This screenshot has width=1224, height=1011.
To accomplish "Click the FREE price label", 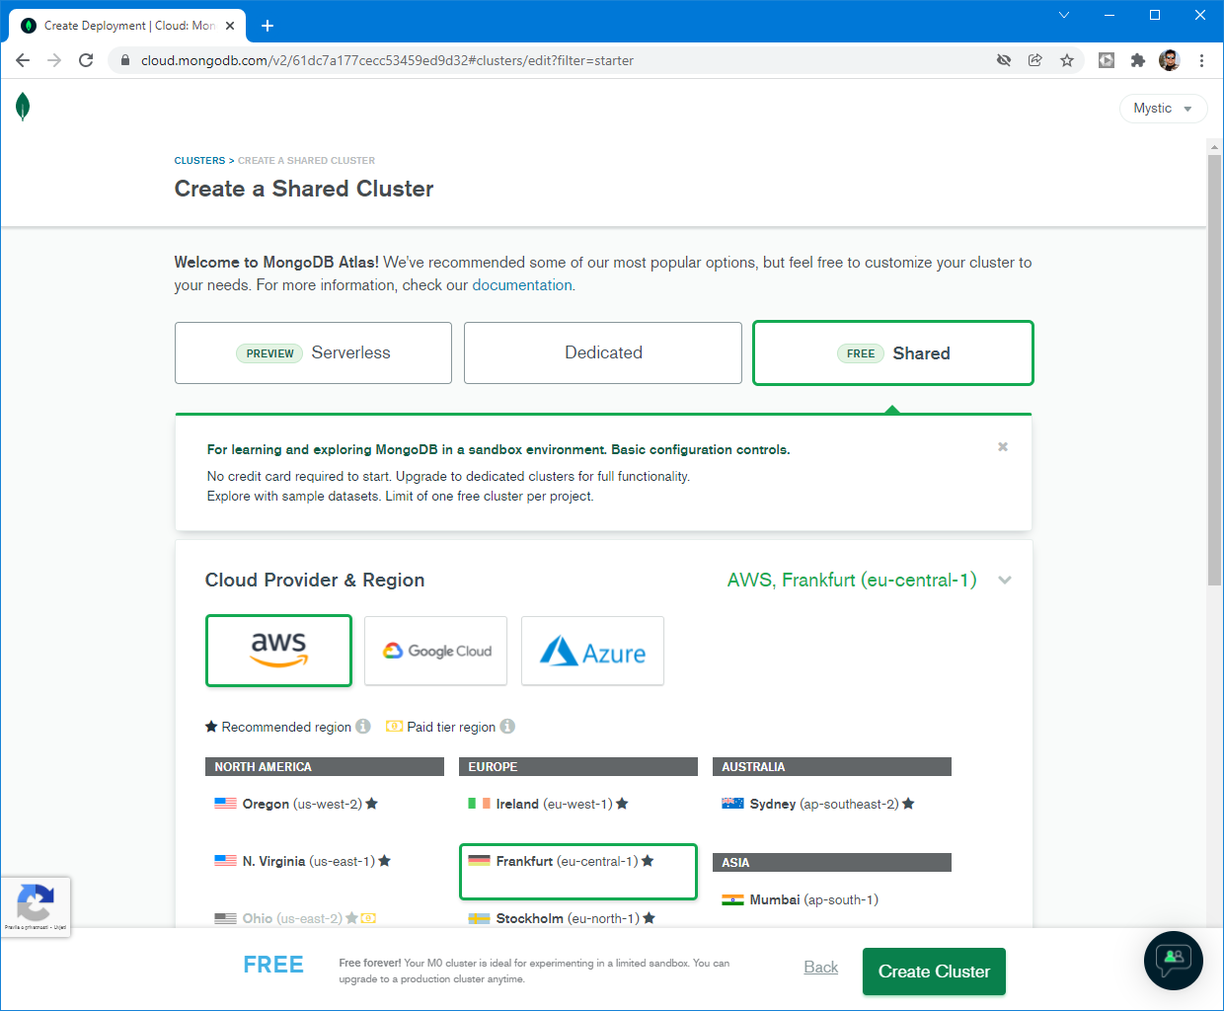I will 273,965.
